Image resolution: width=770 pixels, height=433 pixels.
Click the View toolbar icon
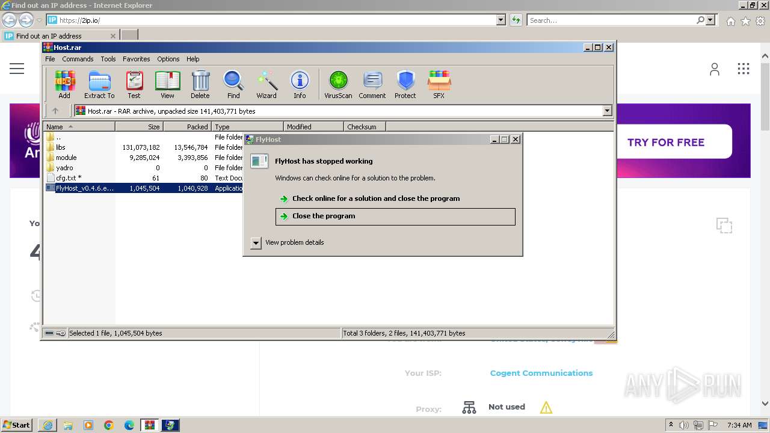[167, 84]
